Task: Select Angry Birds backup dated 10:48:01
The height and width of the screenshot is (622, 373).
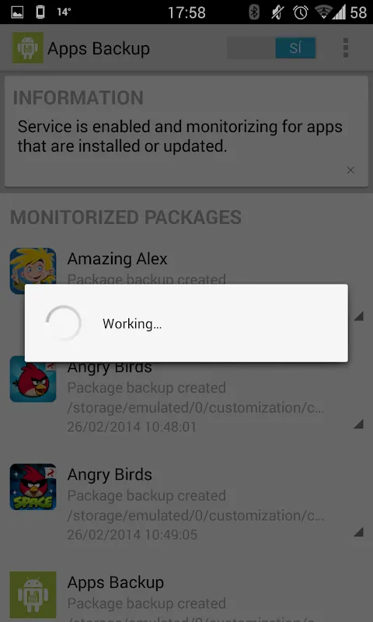Action: (x=186, y=398)
